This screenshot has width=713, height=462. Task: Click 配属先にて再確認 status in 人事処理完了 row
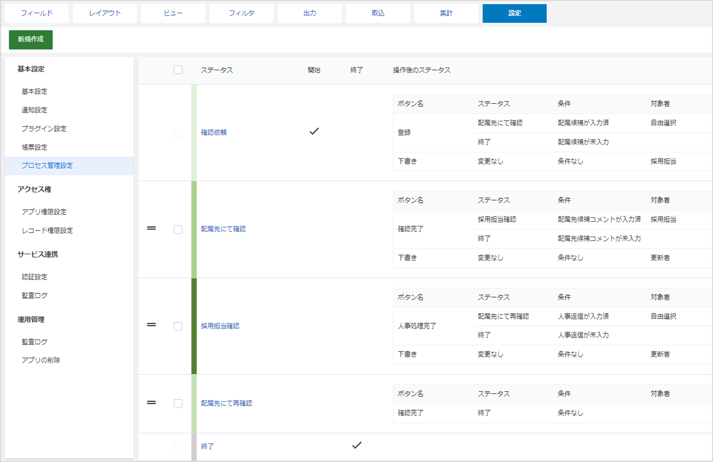pyautogui.click(x=503, y=316)
